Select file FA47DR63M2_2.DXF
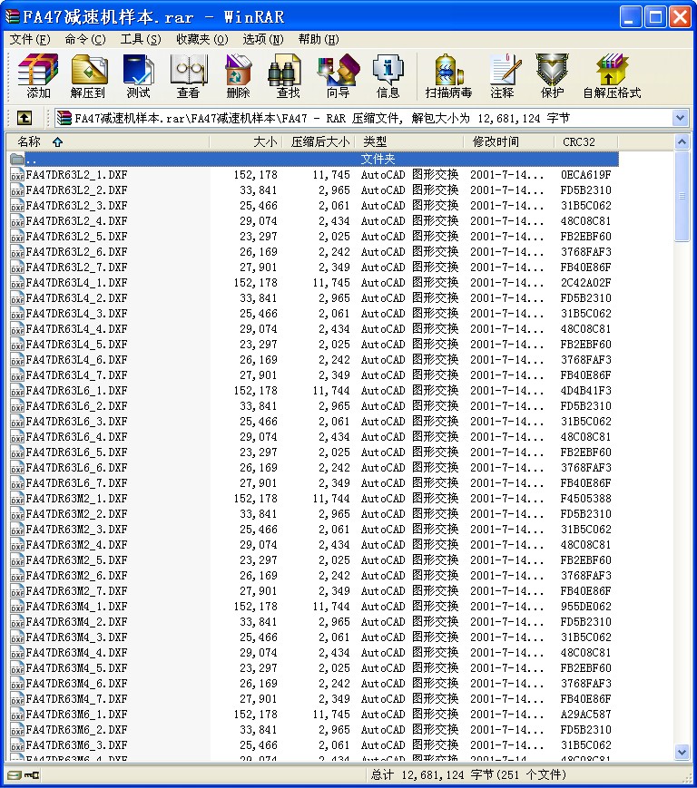Image resolution: width=697 pixels, height=788 pixels. click(x=76, y=514)
